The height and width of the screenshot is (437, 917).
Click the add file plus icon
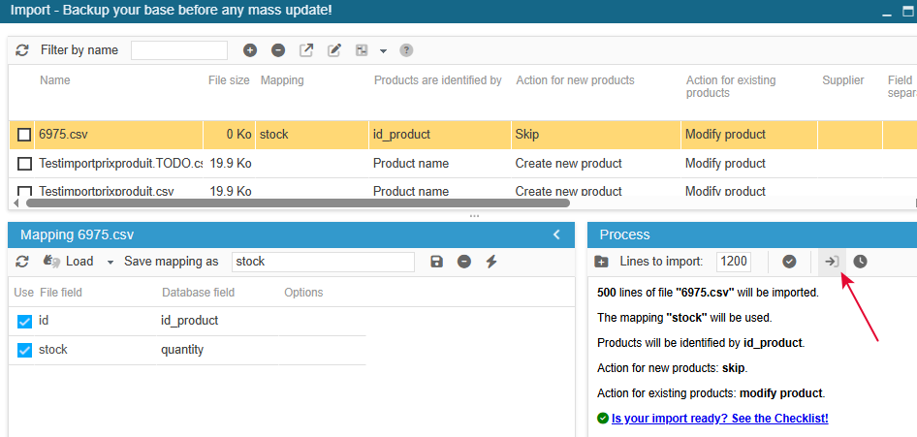pos(250,50)
